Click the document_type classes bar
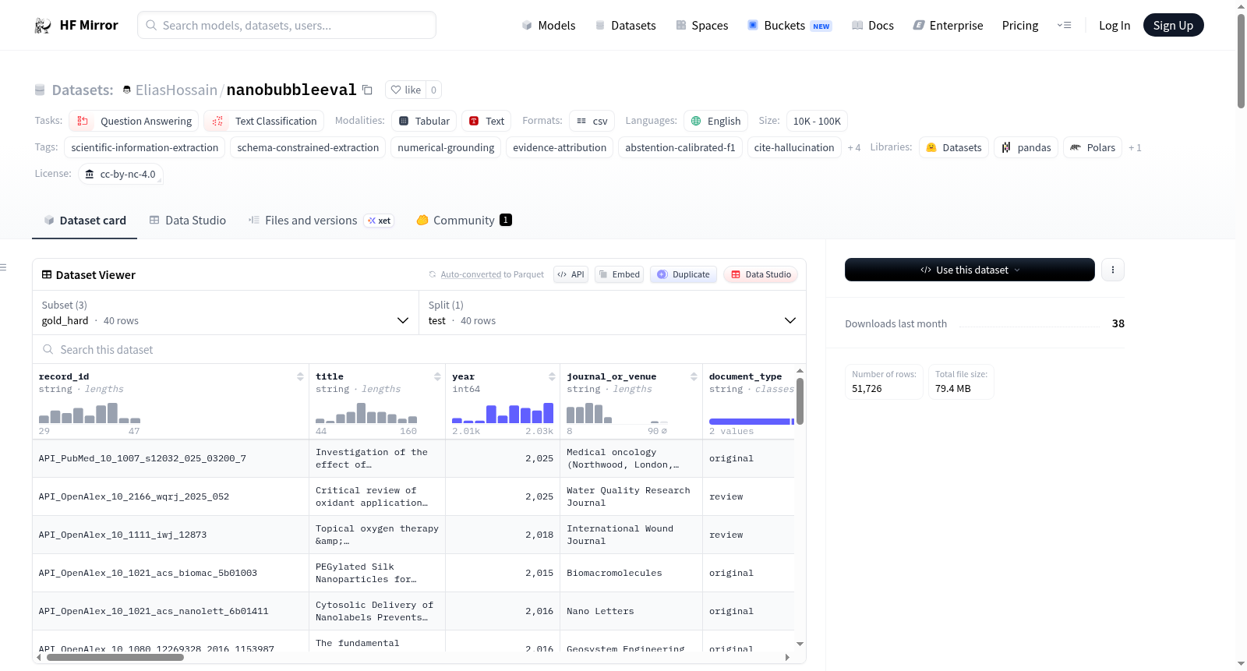The height and width of the screenshot is (671, 1247). pos(751,422)
